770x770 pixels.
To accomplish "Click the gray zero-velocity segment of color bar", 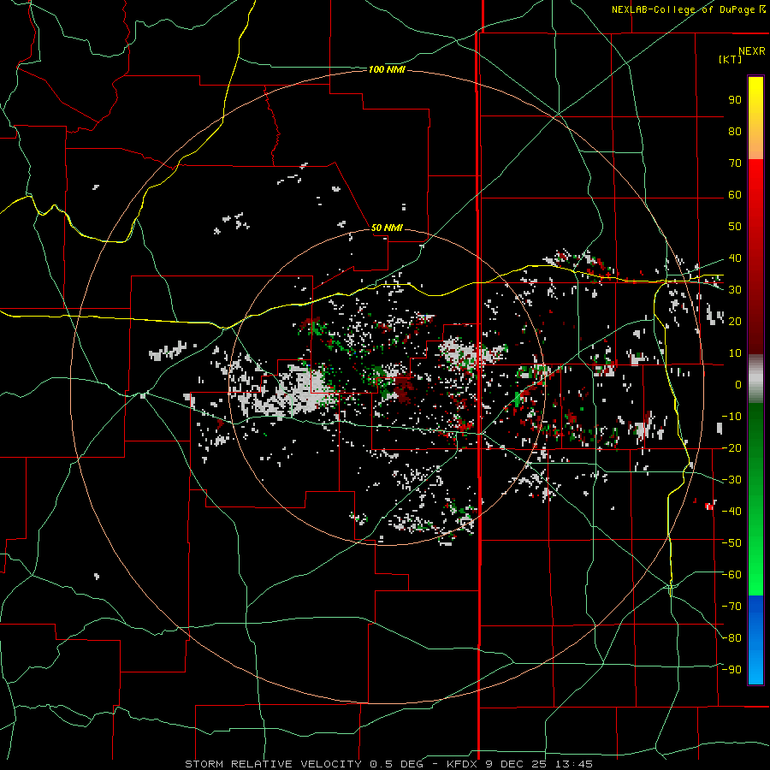I will point(755,379).
